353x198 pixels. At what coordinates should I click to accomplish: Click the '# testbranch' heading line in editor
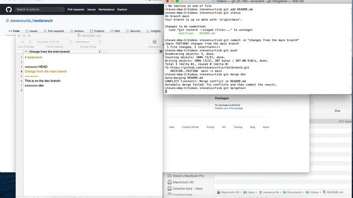point(34,57)
